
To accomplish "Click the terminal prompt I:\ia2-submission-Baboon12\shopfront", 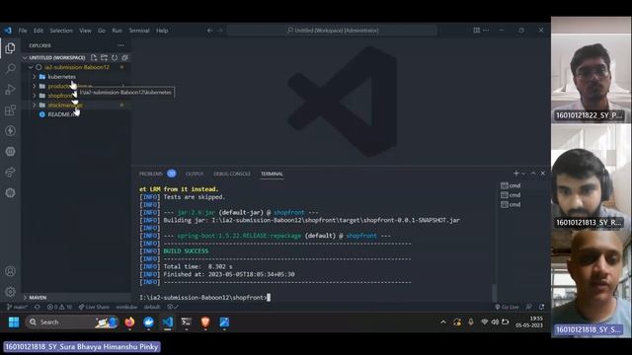I will pos(203,298).
